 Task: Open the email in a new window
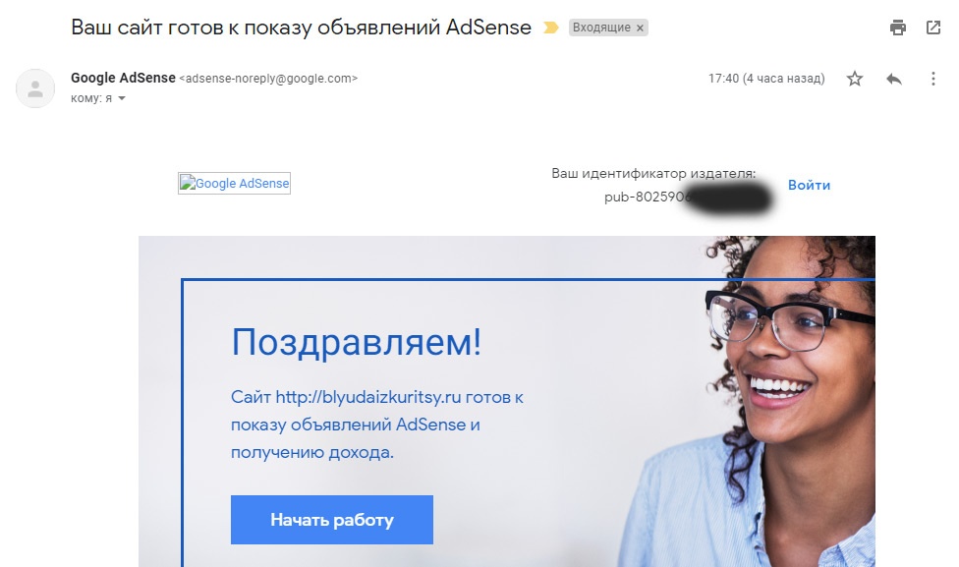pyautogui.click(x=933, y=28)
